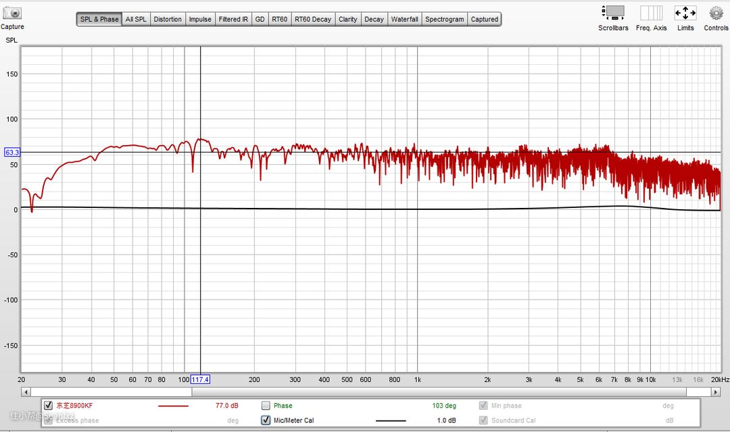The width and height of the screenshot is (730, 432).
Task: Select the Waterfall tab
Action: 404,20
